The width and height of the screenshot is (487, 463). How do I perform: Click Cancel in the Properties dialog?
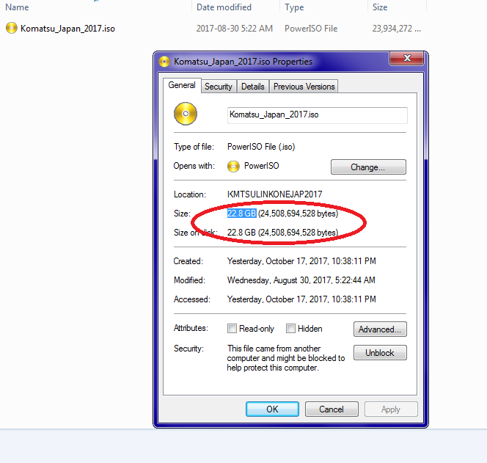click(332, 409)
